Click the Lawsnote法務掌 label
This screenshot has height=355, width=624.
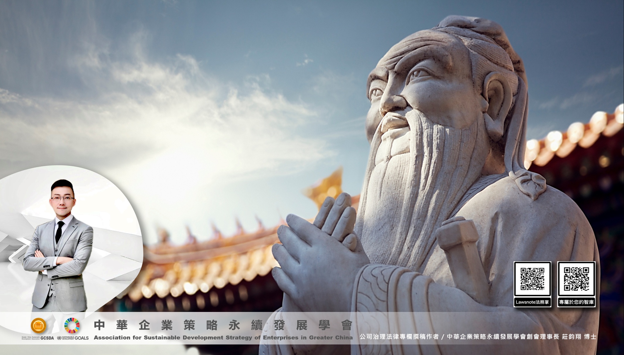[x=532, y=302]
